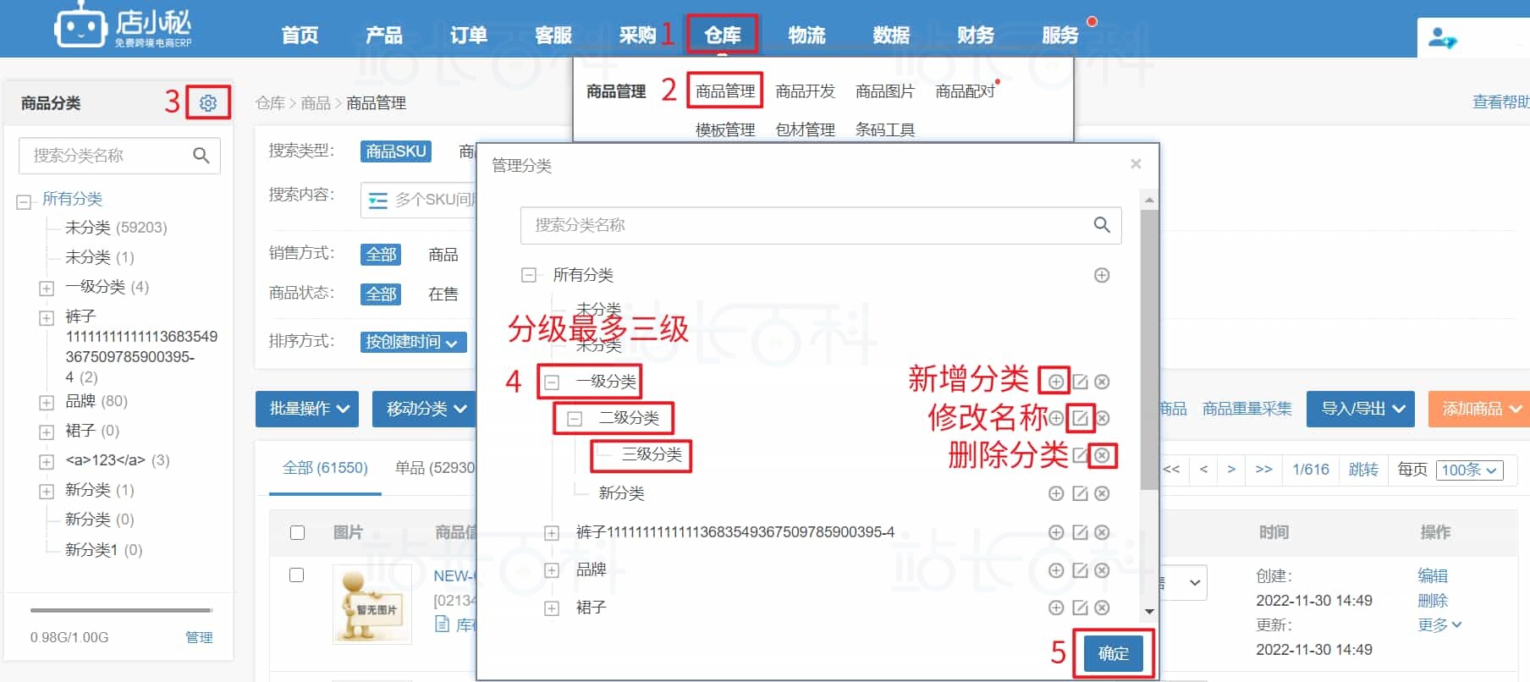The height and width of the screenshot is (682, 1530).
Task: Add subcategory under 裙子 in dialog
Action: click(x=1056, y=608)
